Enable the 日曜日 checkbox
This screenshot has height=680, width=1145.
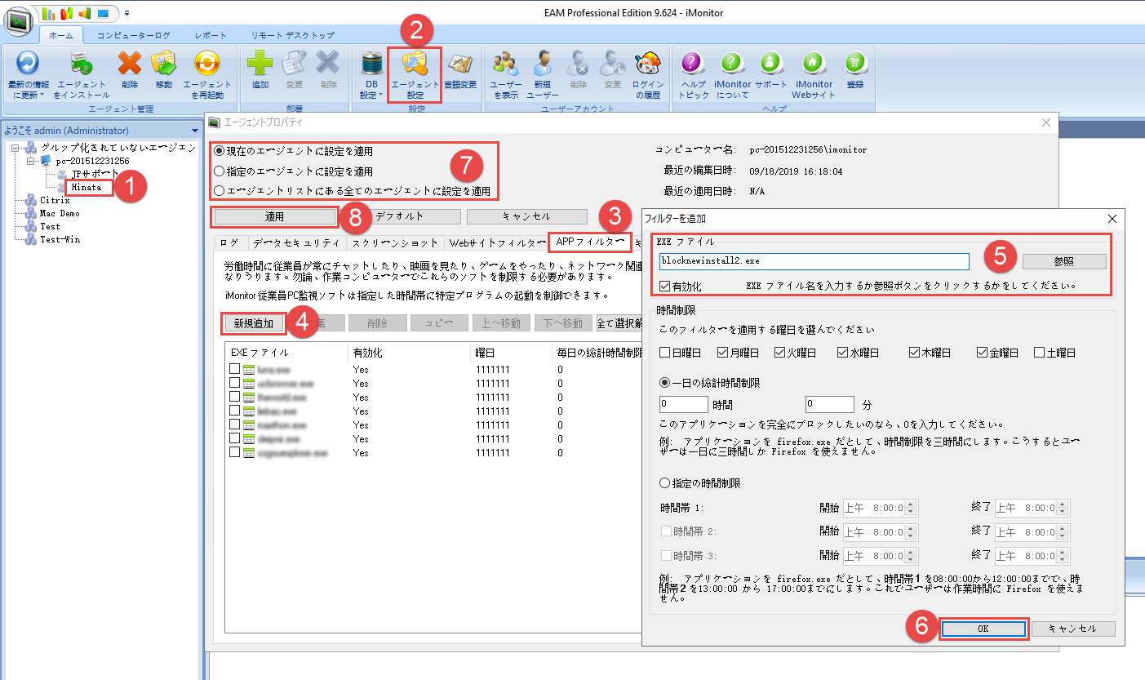pos(664,353)
